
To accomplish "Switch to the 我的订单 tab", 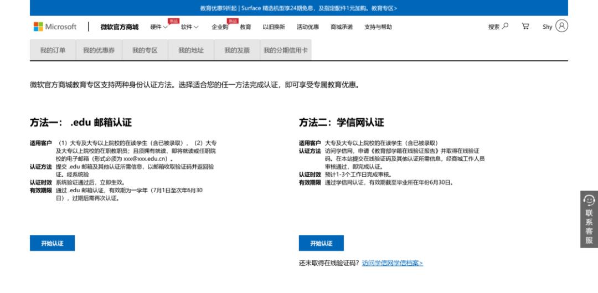I will (x=53, y=50).
